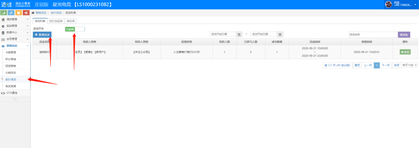Click the home icon in breadcrumb
Screen dimensions: 419x148
(33, 13)
